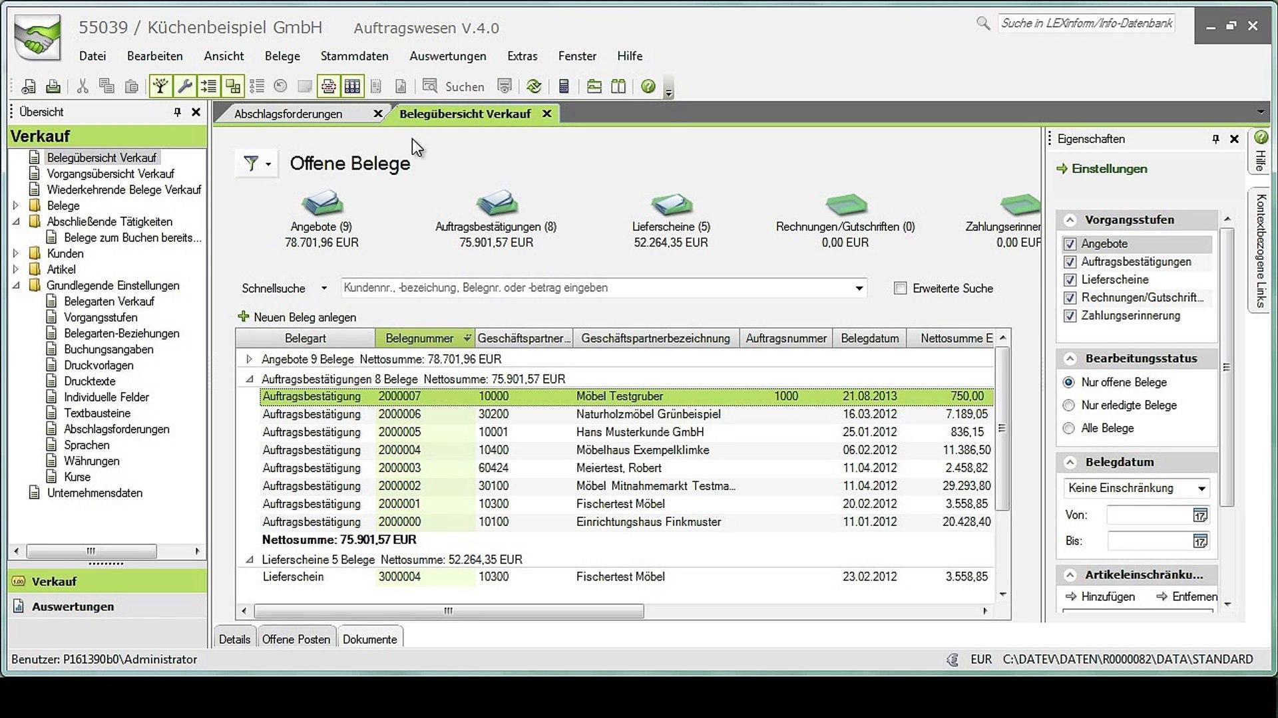Viewport: 1278px width, 718px height.
Task: Expand the Angebote 9 Belege group
Action: point(249,359)
